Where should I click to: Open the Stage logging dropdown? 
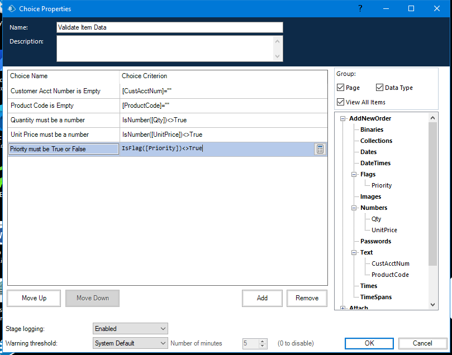(x=130, y=329)
